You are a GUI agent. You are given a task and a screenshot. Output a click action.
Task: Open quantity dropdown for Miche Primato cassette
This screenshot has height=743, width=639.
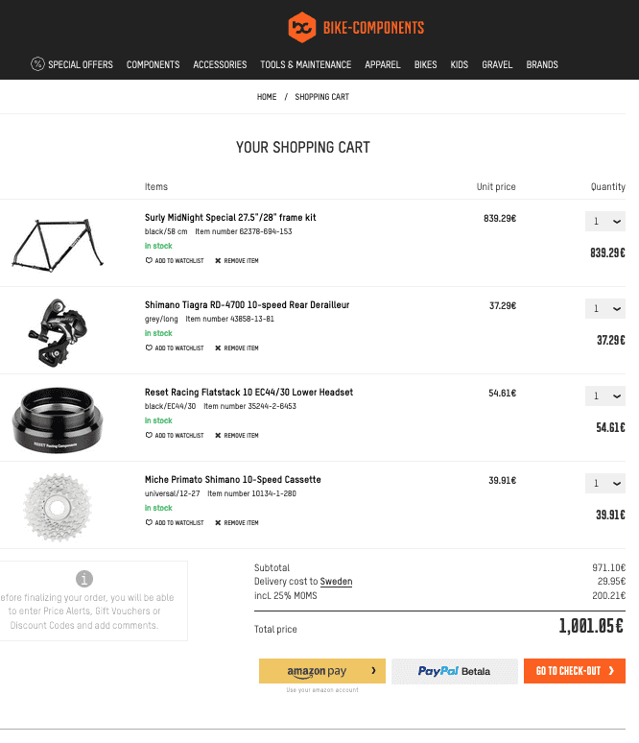[x=604, y=483]
